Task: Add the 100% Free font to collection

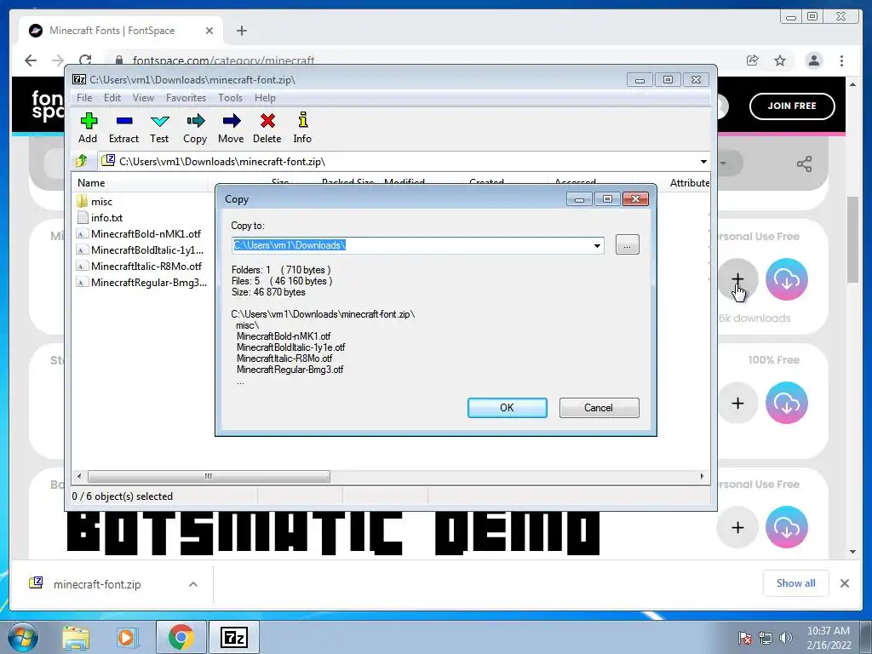Action: pyautogui.click(x=737, y=403)
